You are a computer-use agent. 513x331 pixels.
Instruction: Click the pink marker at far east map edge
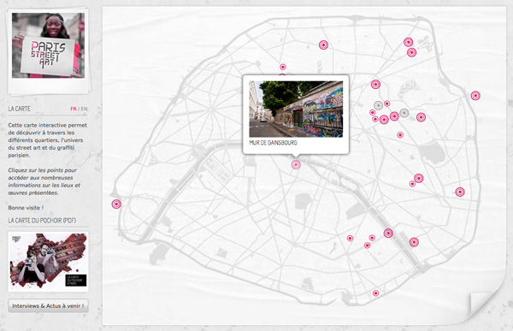pos(475,95)
